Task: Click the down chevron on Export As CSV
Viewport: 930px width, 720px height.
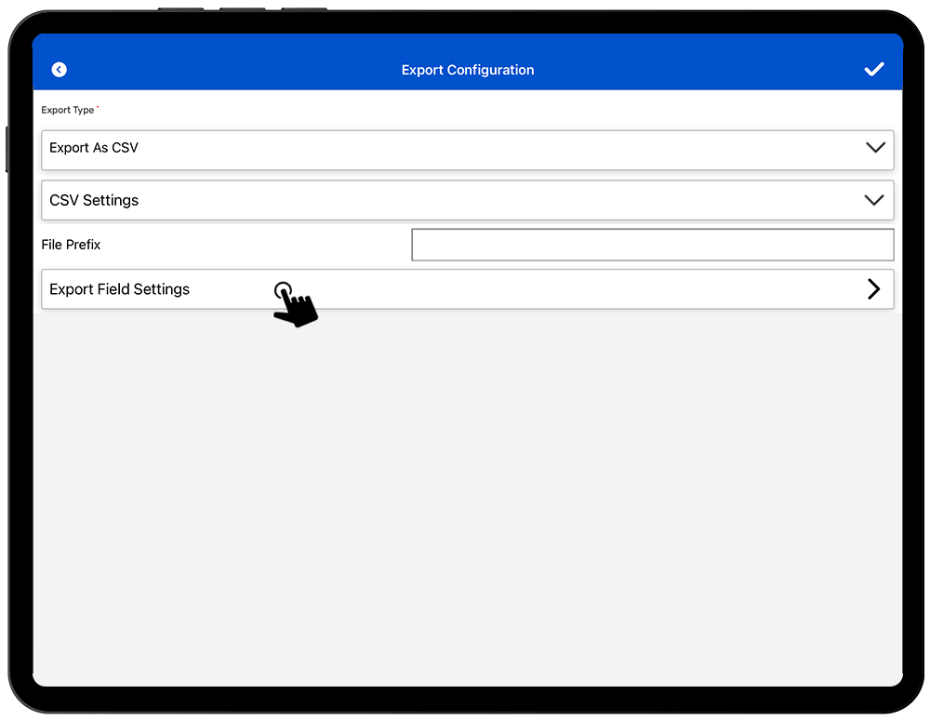Action: 874,148
